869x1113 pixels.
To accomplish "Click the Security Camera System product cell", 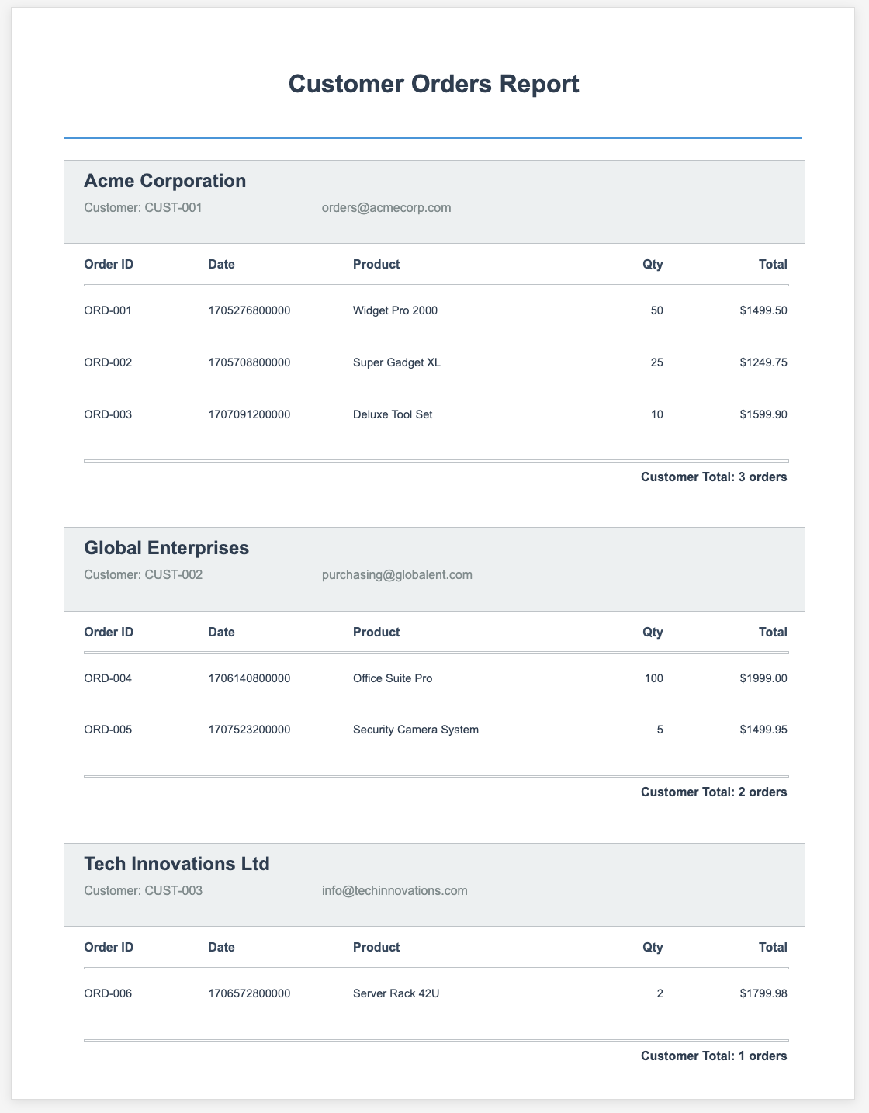I will pyautogui.click(x=415, y=730).
